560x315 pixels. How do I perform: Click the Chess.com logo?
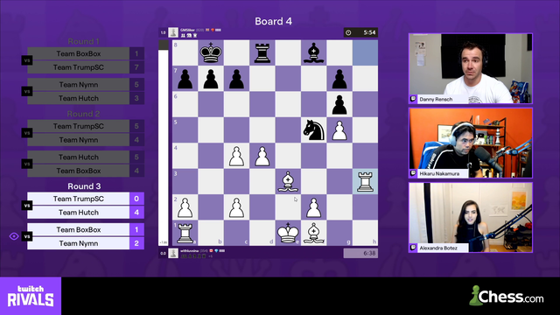pyautogui.click(x=506, y=296)
